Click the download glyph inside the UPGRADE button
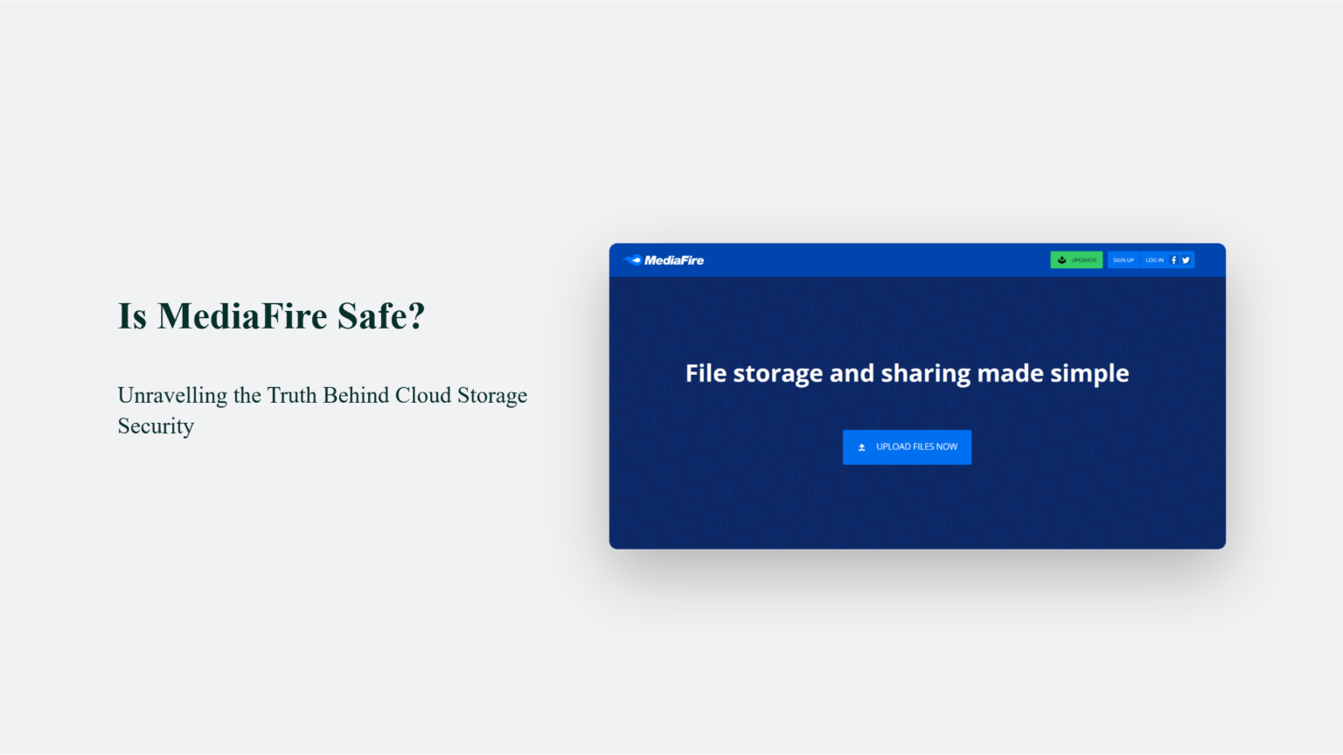 click(1061, 260)
